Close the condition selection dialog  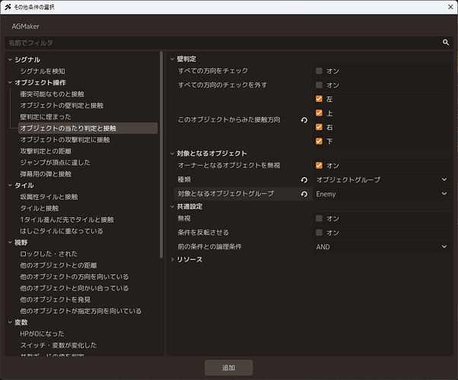tap(450, 7)
